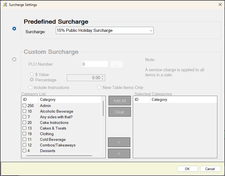Click Selected Categories ID column header
This screenshot has width=225, height=176.
coord(141,99)
